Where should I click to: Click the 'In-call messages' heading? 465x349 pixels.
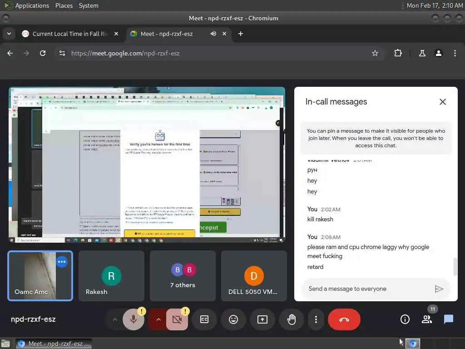[336, 102]
